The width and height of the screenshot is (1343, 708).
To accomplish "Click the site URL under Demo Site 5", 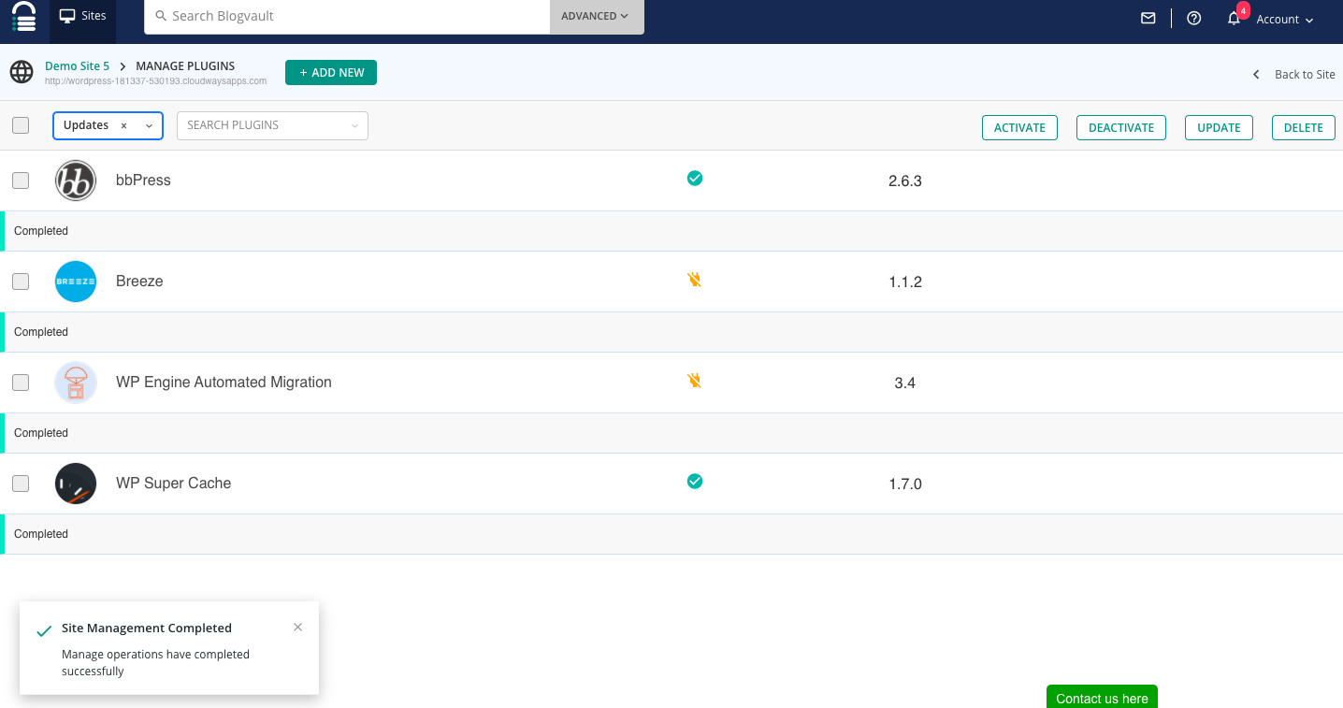I will tap(156, 81).
